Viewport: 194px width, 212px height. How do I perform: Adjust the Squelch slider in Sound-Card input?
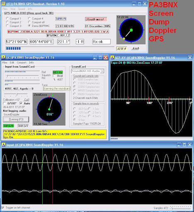click(x=22, y=76)
